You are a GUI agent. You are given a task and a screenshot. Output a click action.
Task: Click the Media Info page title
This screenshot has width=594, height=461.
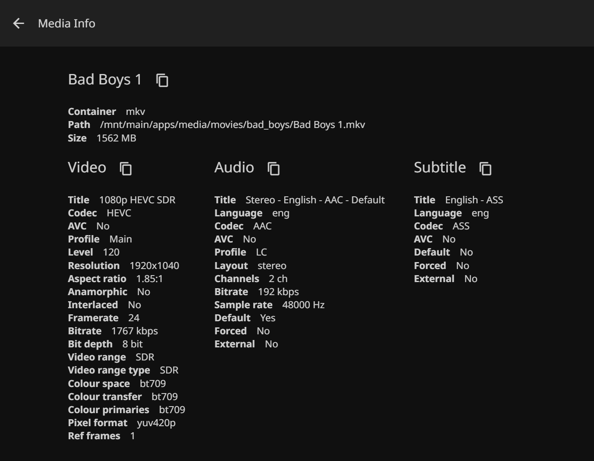pyautogui.click(x=67, y=24)
